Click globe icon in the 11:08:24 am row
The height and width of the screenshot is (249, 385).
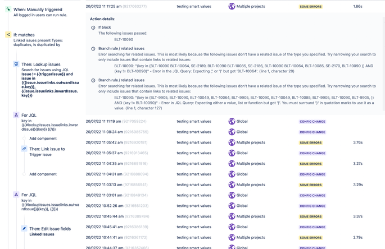point(232,132)
